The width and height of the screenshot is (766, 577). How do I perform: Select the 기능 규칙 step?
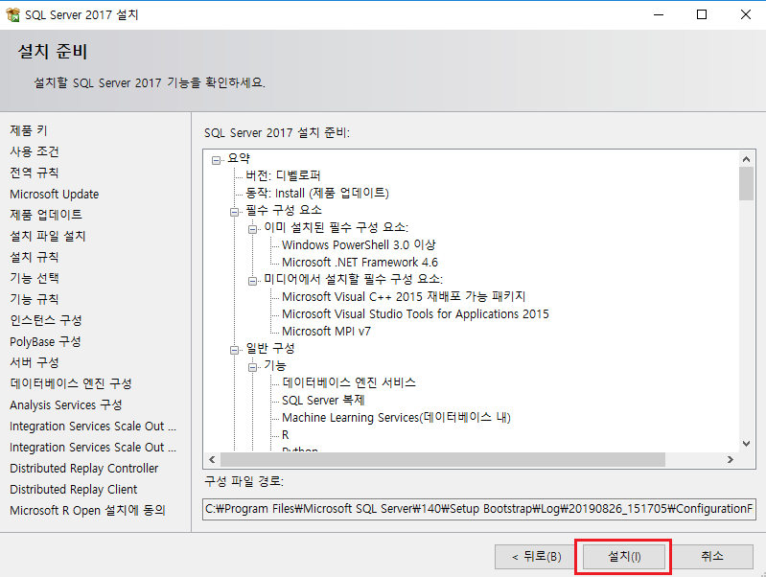point(35,299)
